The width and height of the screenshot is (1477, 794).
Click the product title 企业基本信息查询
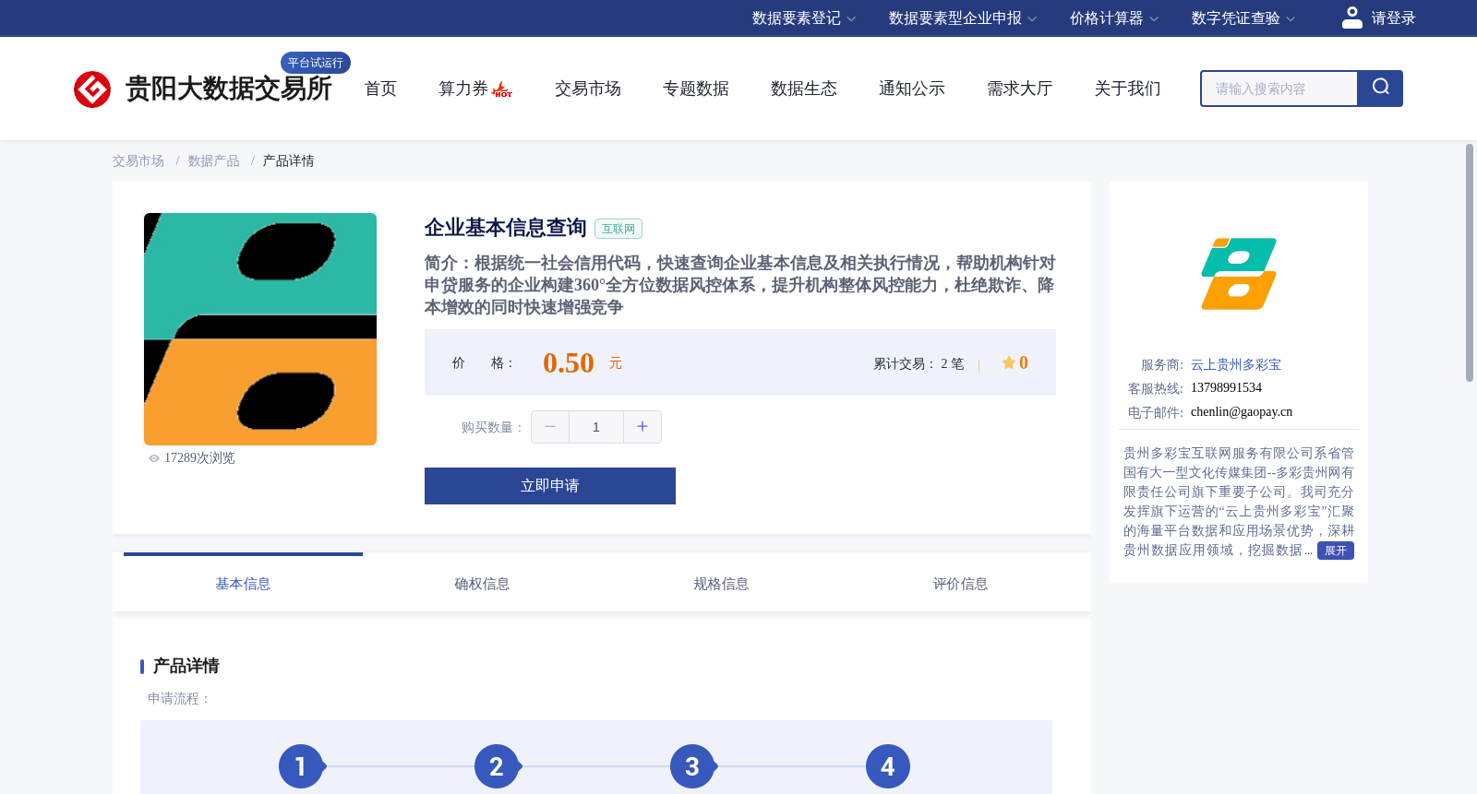point(506,228)
